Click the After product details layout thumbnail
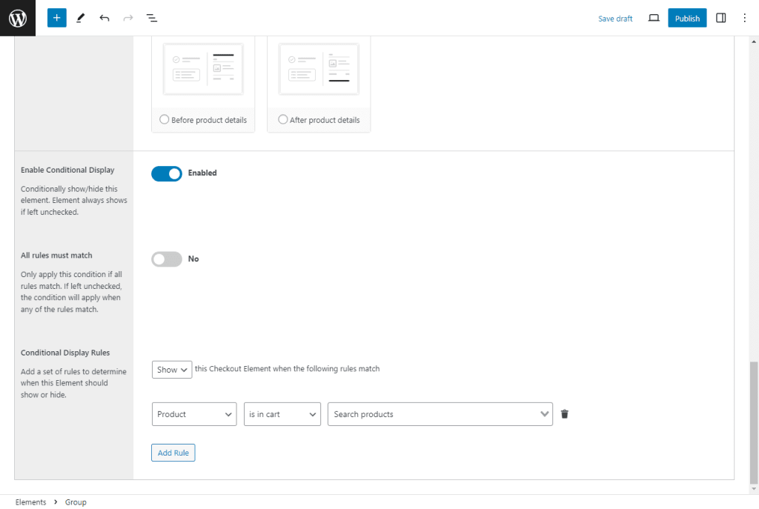The image size is (759, 509). (319, 69)
